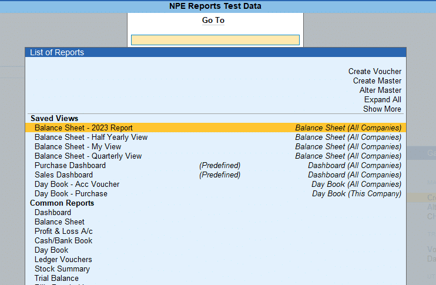Viewport: 436px width, 285px height.
Task: Select Create Voucher option
Action: (x=374, y=72)
